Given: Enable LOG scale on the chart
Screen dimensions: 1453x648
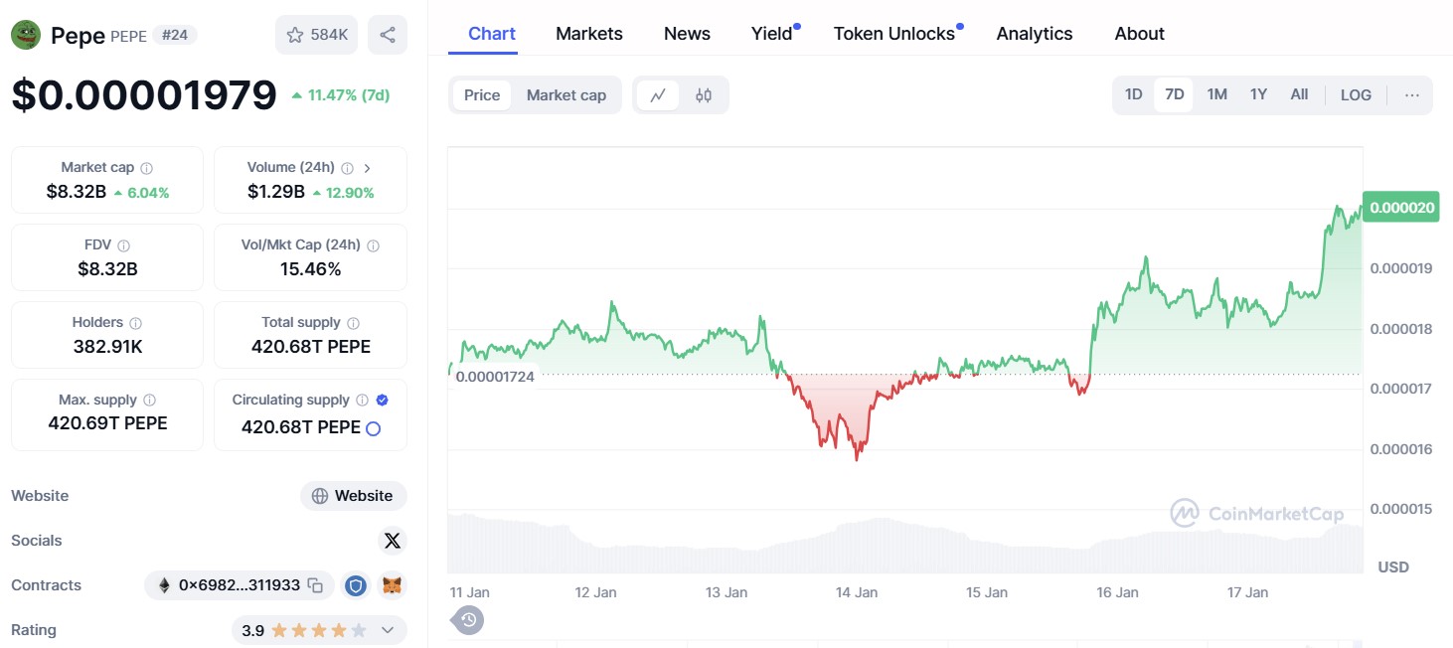Looking at the screenshot, I should [1356, 93].
